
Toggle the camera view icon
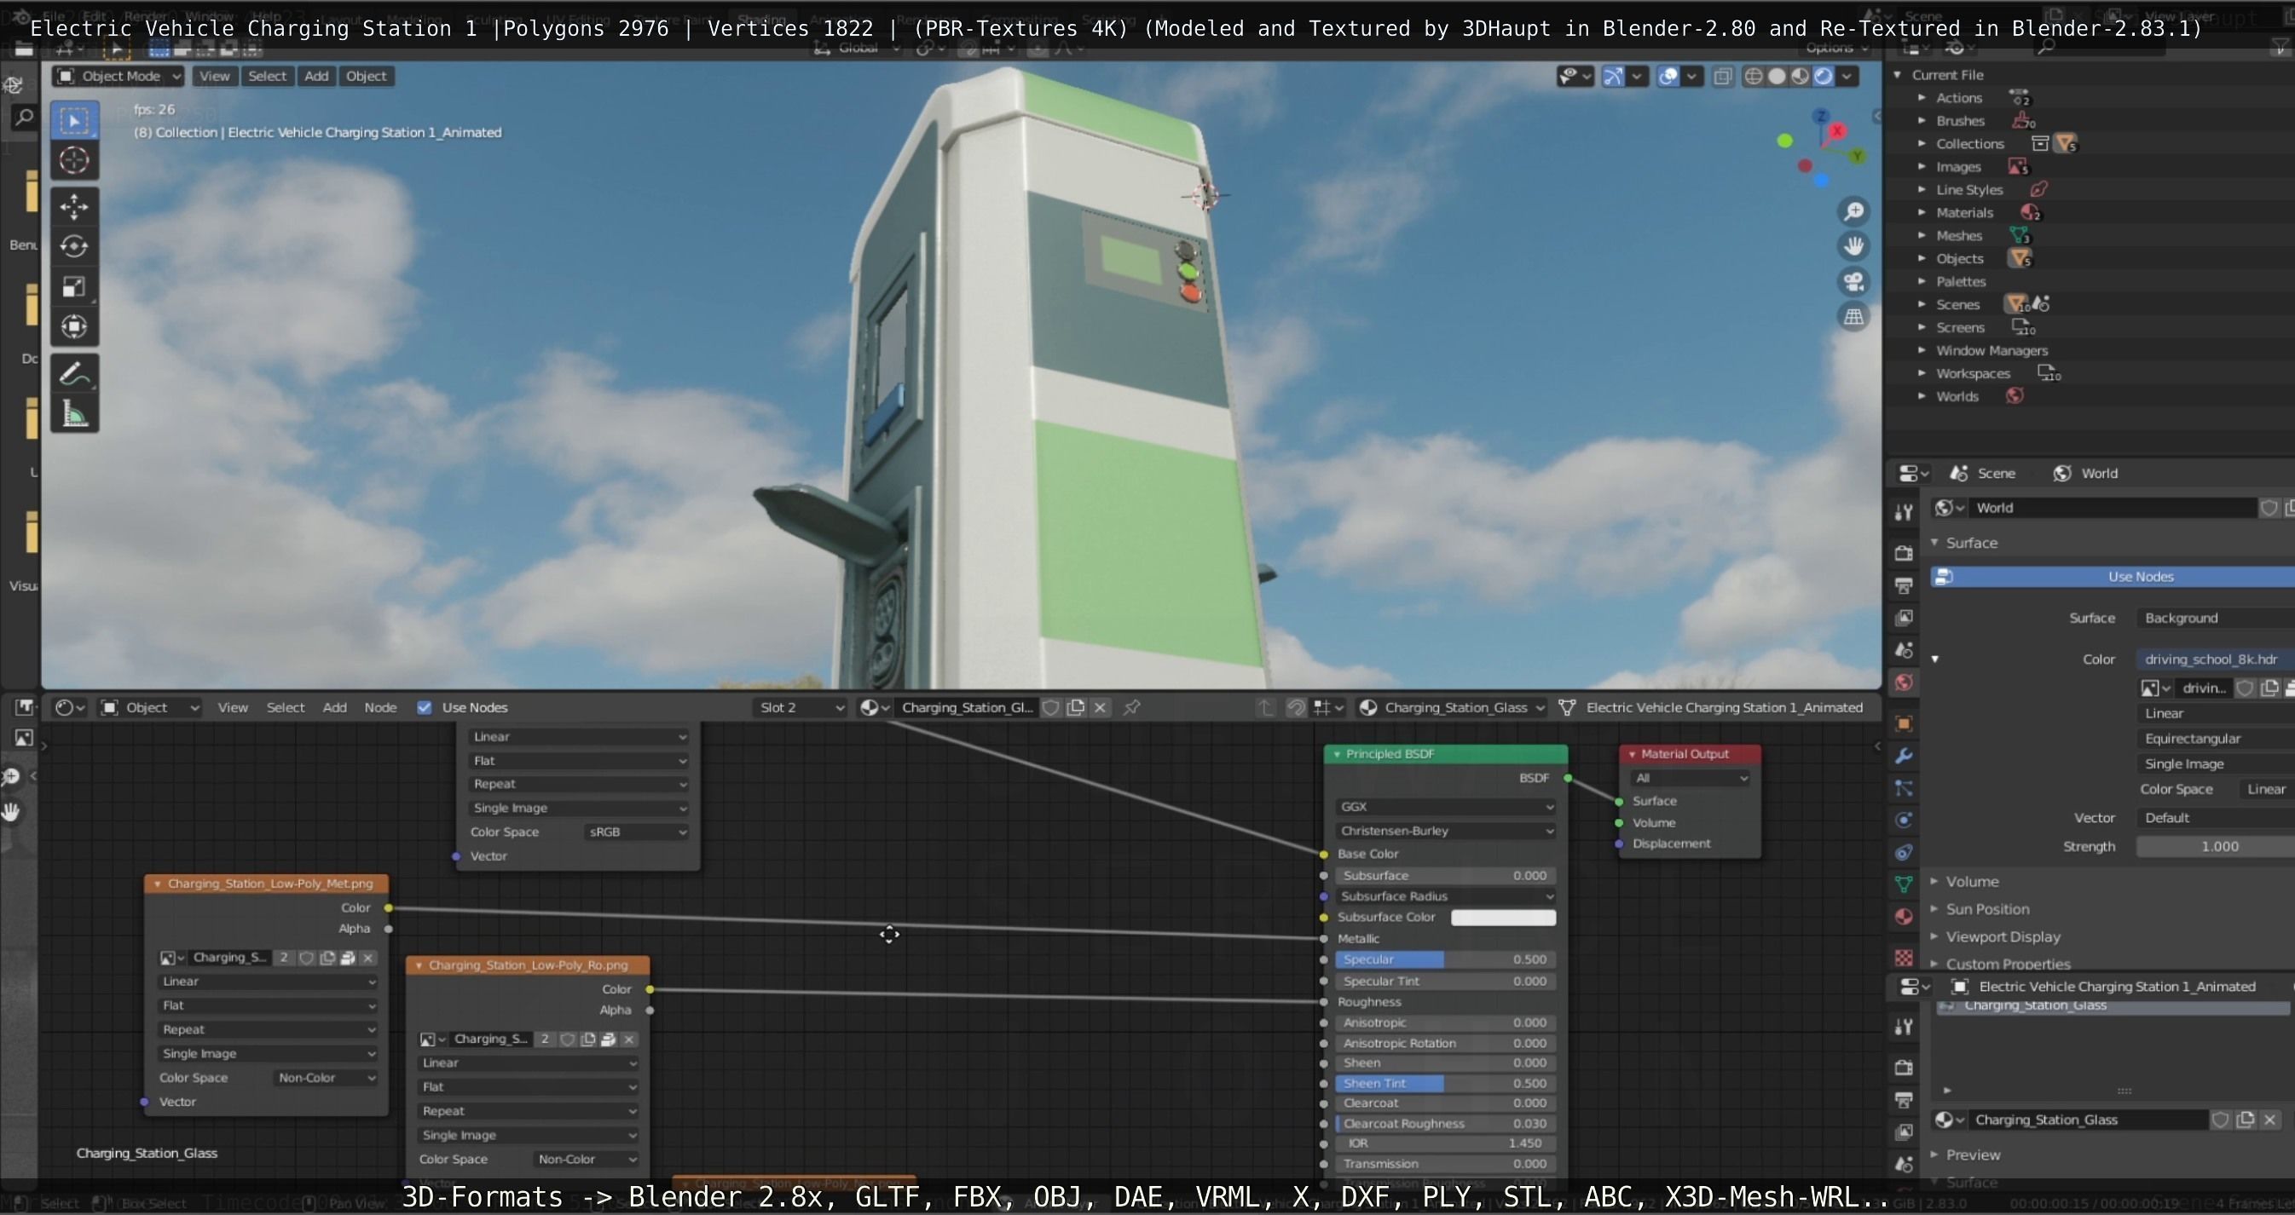click(1854, 282)
